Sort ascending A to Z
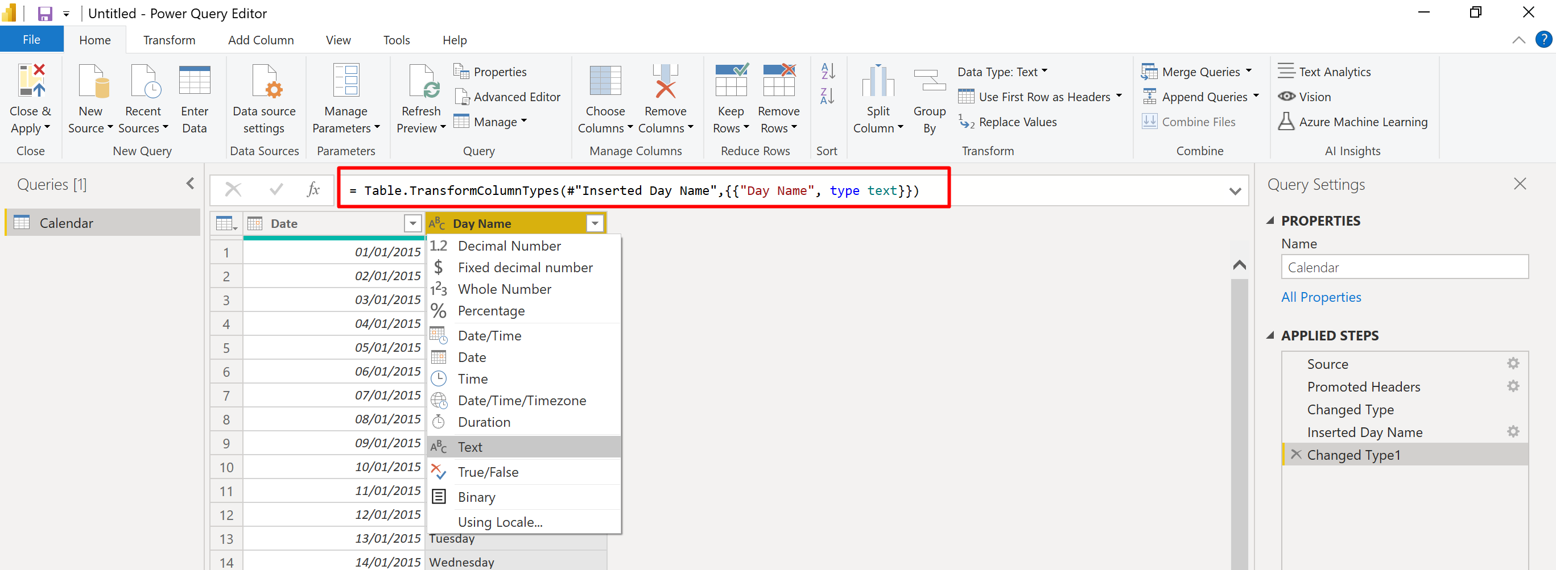The height and width of the screenshot is (570, 1556). (x=828, y=71)
